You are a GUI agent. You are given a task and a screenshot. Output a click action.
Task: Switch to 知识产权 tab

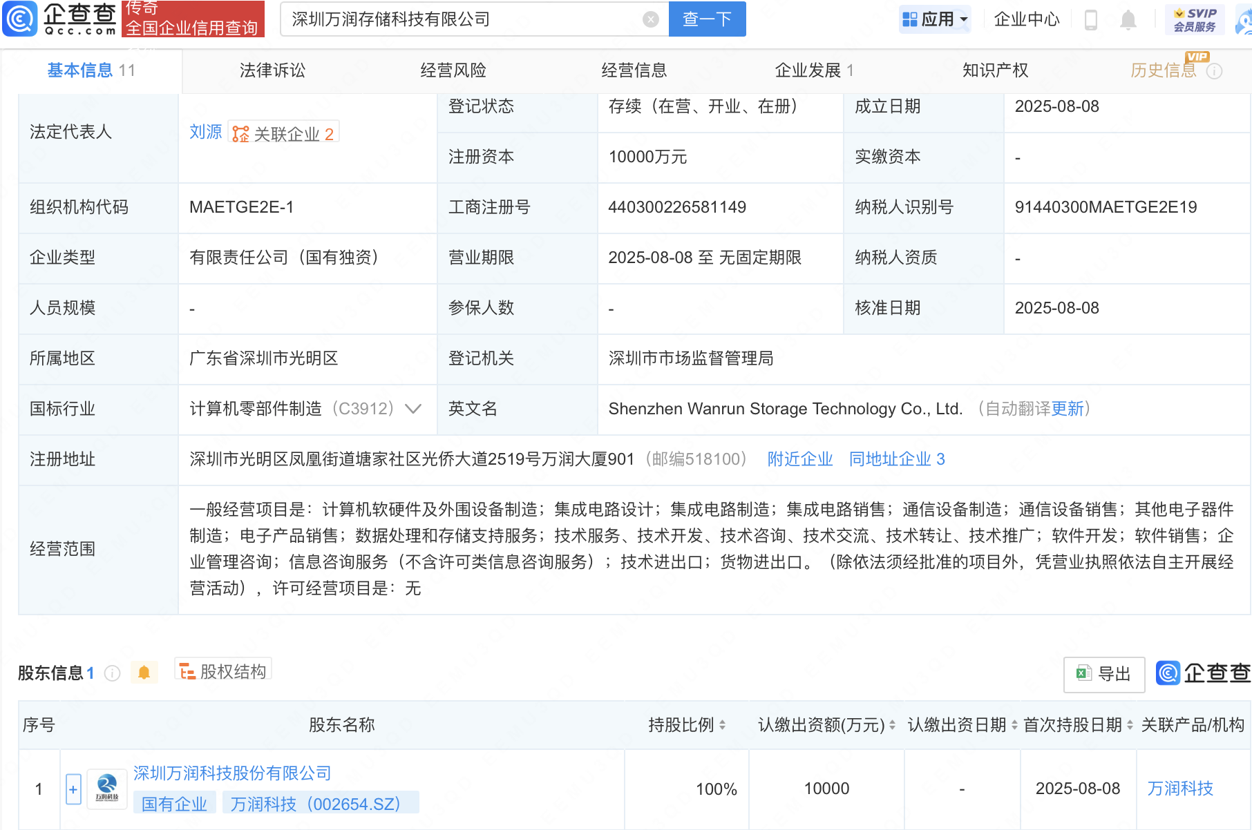point(996,70)
